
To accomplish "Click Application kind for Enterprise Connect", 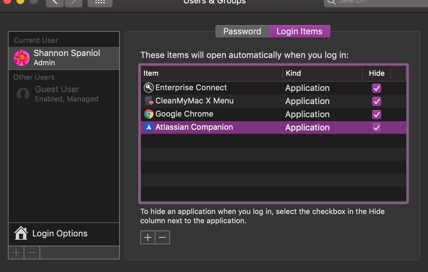I will [307, 88].
